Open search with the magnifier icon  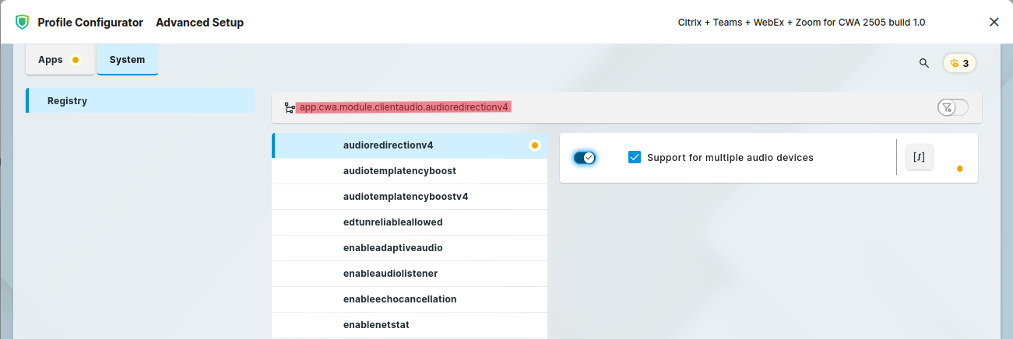[924, 63]
